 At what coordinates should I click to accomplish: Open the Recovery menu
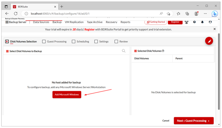point(111,22)
